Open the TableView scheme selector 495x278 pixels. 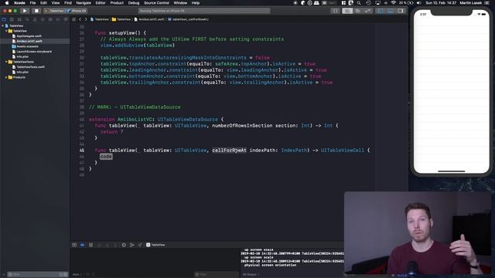(x=54, y=11)
